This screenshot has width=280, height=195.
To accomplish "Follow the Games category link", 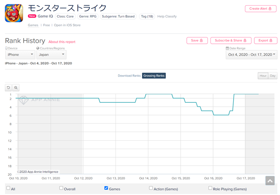I will click(x=33, y=25).
